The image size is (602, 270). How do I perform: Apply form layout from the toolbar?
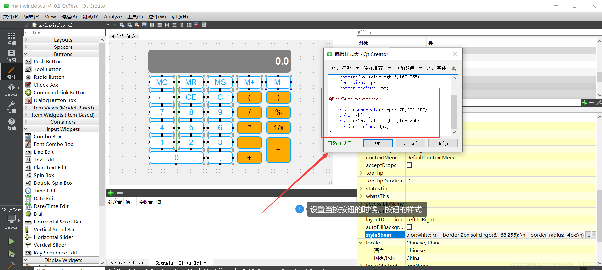(x=182, y=25)
